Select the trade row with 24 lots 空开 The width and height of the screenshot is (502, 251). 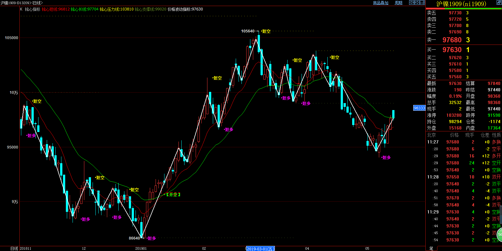click(x=464, y=163)
